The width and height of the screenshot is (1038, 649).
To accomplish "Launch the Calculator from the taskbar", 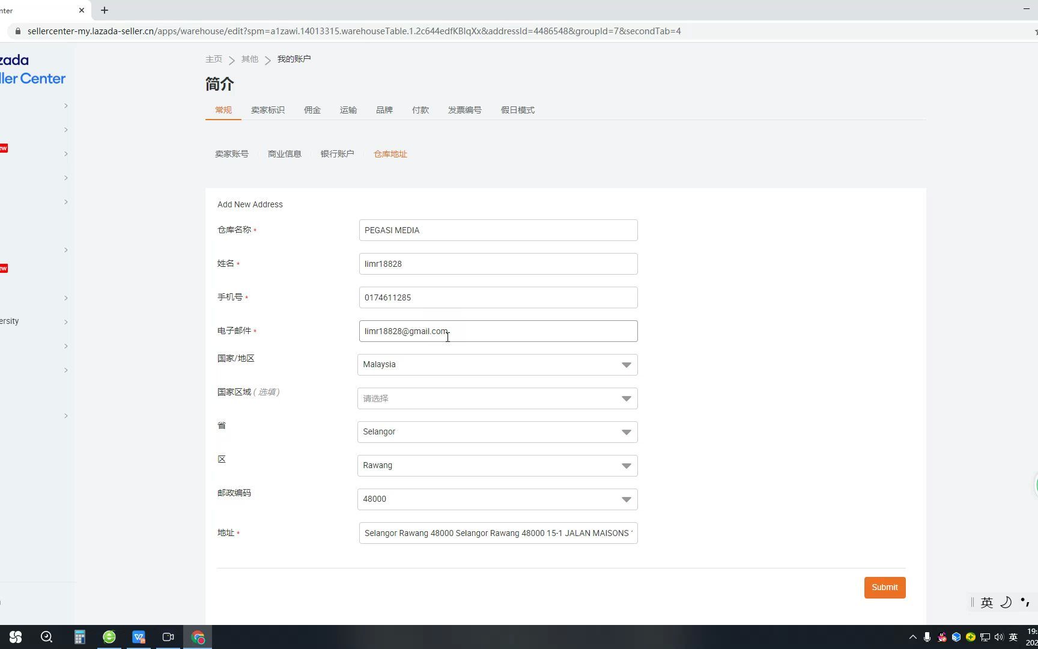I will click(x=79, y=637).
